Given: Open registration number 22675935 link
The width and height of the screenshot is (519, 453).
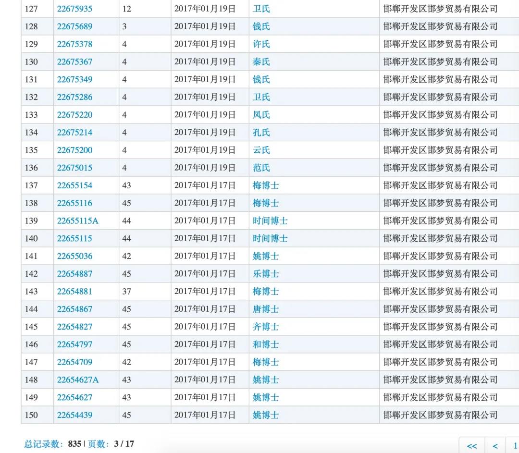Looking at the screenshot, I should [x=74, y=9].
